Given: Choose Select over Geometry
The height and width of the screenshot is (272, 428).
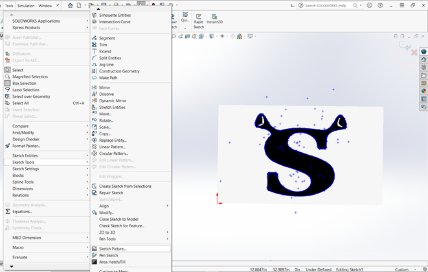Looking at the screenshot, I should (47, 96).
